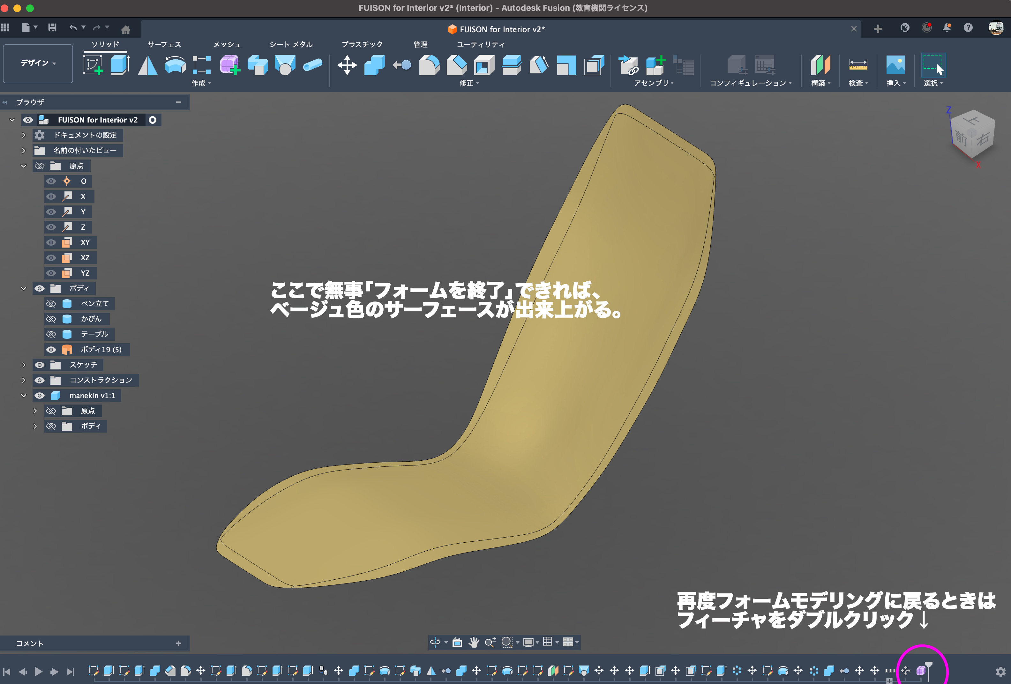Image resolution: width=1011 pixels, height=684 pixels.
Task: Open the メッシュ tab
Action: 227,44
